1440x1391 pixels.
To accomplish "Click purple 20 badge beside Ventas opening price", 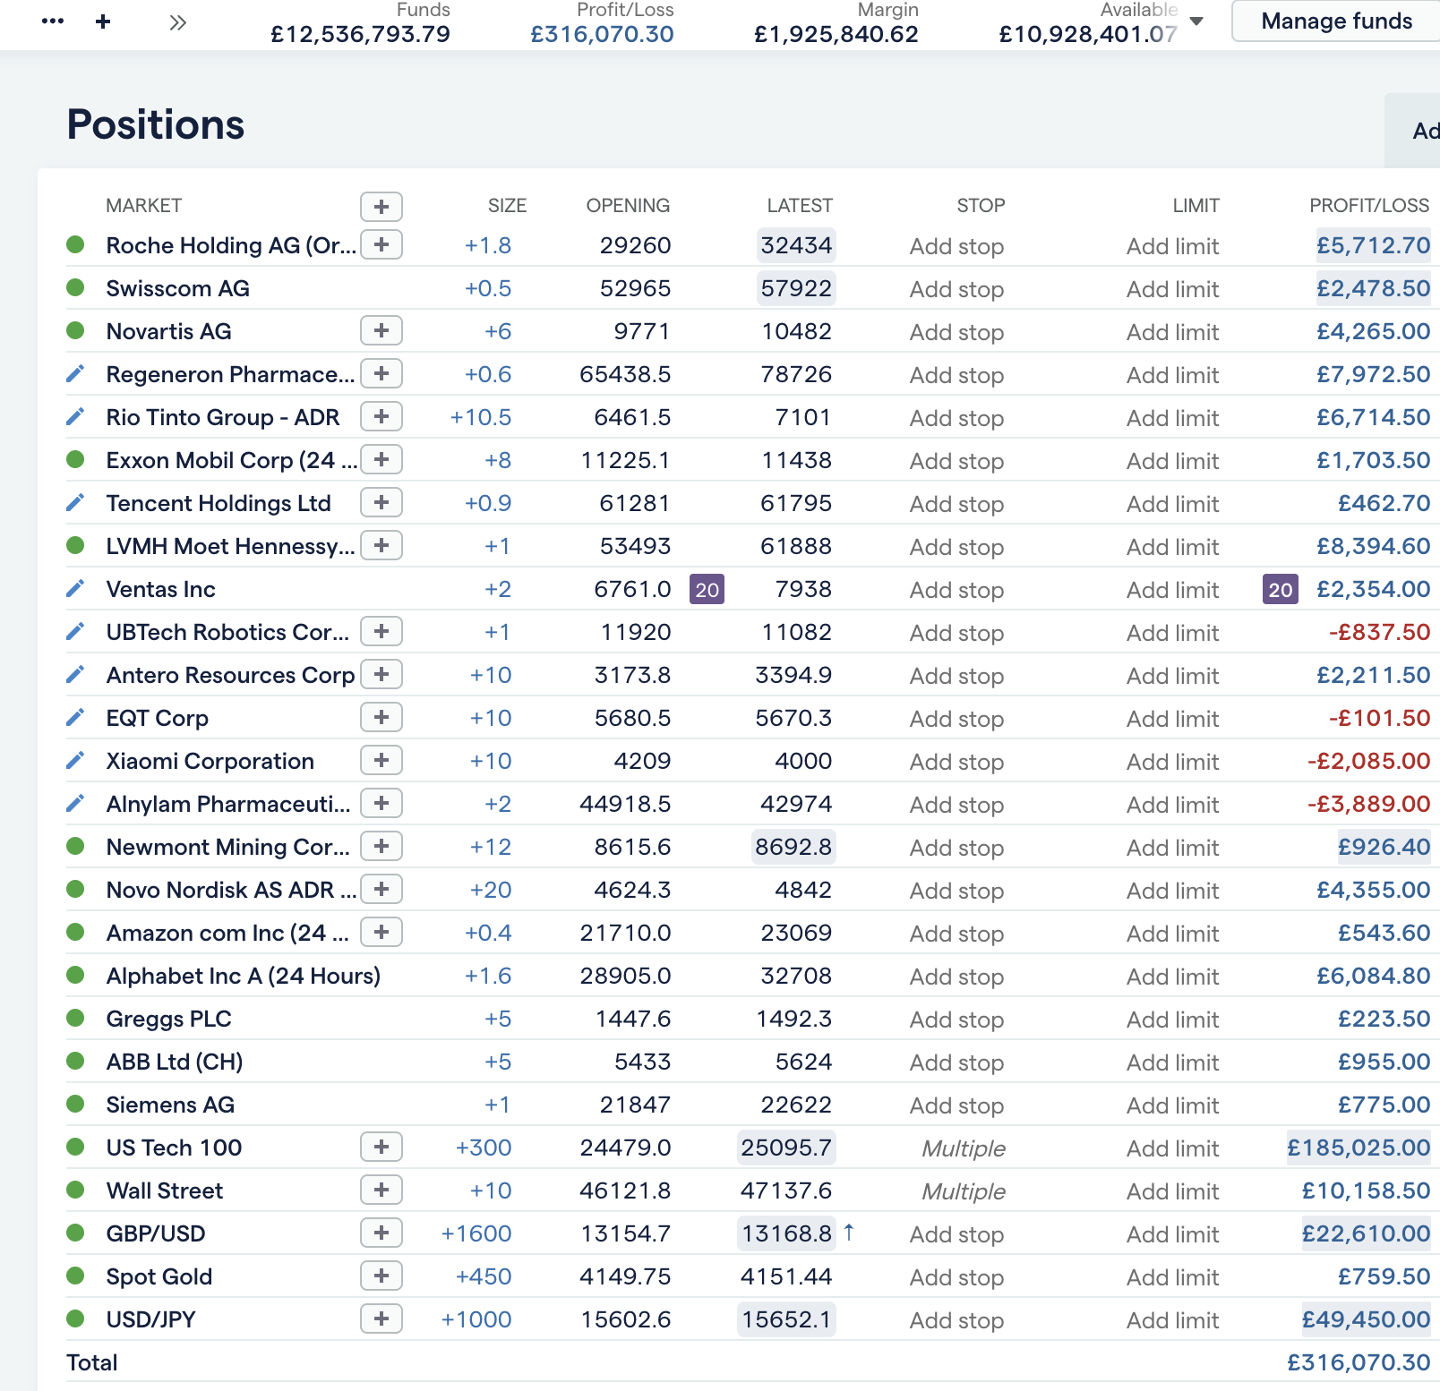I will (x=707, y=589).
